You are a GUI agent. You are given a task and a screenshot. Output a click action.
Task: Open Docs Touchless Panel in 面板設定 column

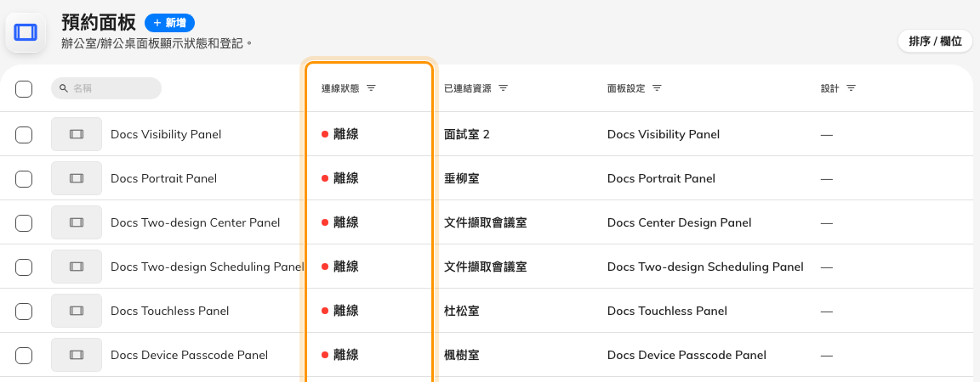668,311
